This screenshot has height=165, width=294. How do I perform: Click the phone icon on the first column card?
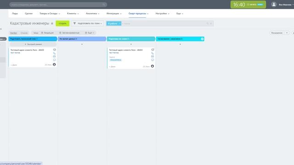[x=54, y=53]
